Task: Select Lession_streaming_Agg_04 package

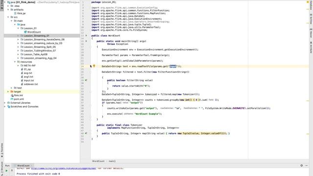Action: click(x=40, y=58)
